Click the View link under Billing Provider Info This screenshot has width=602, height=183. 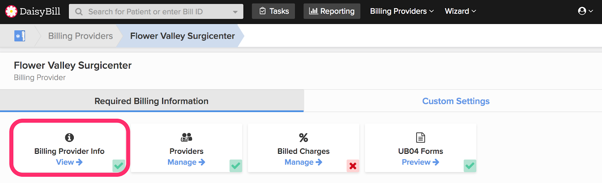69,162
